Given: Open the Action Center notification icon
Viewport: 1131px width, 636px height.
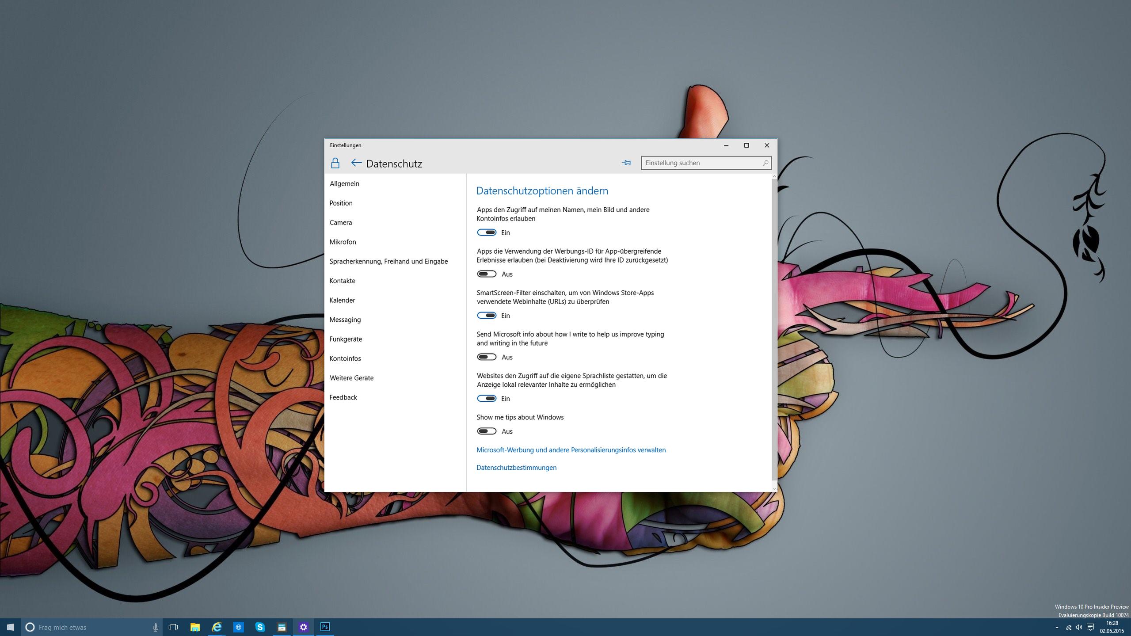Looking at the screenshot, I should (1090, 627).
